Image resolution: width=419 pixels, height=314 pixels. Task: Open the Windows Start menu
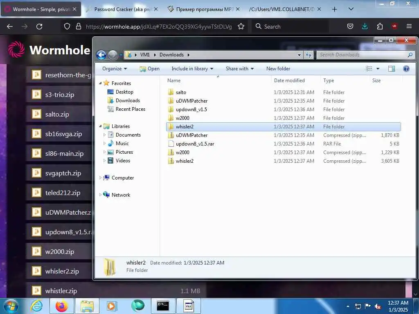pos(11,306)
